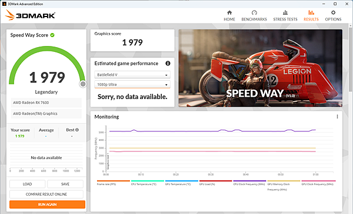Click the orange Run Again button
The image size is (353, 214).
(x=47, y=205)
